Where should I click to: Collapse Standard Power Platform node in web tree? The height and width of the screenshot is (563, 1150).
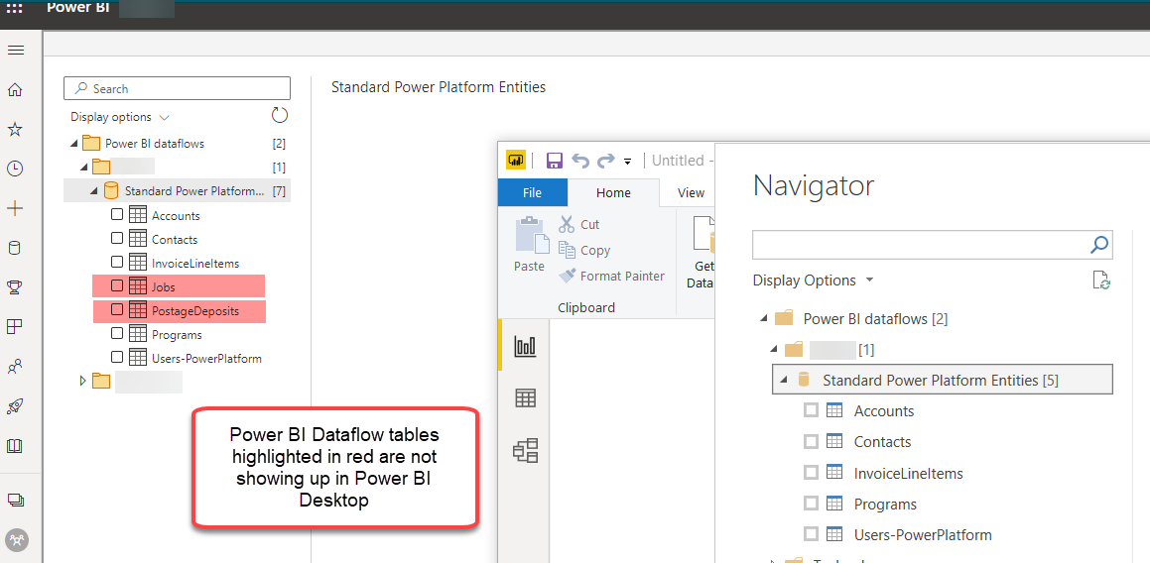pyautogui.click(x=94, y=191)
